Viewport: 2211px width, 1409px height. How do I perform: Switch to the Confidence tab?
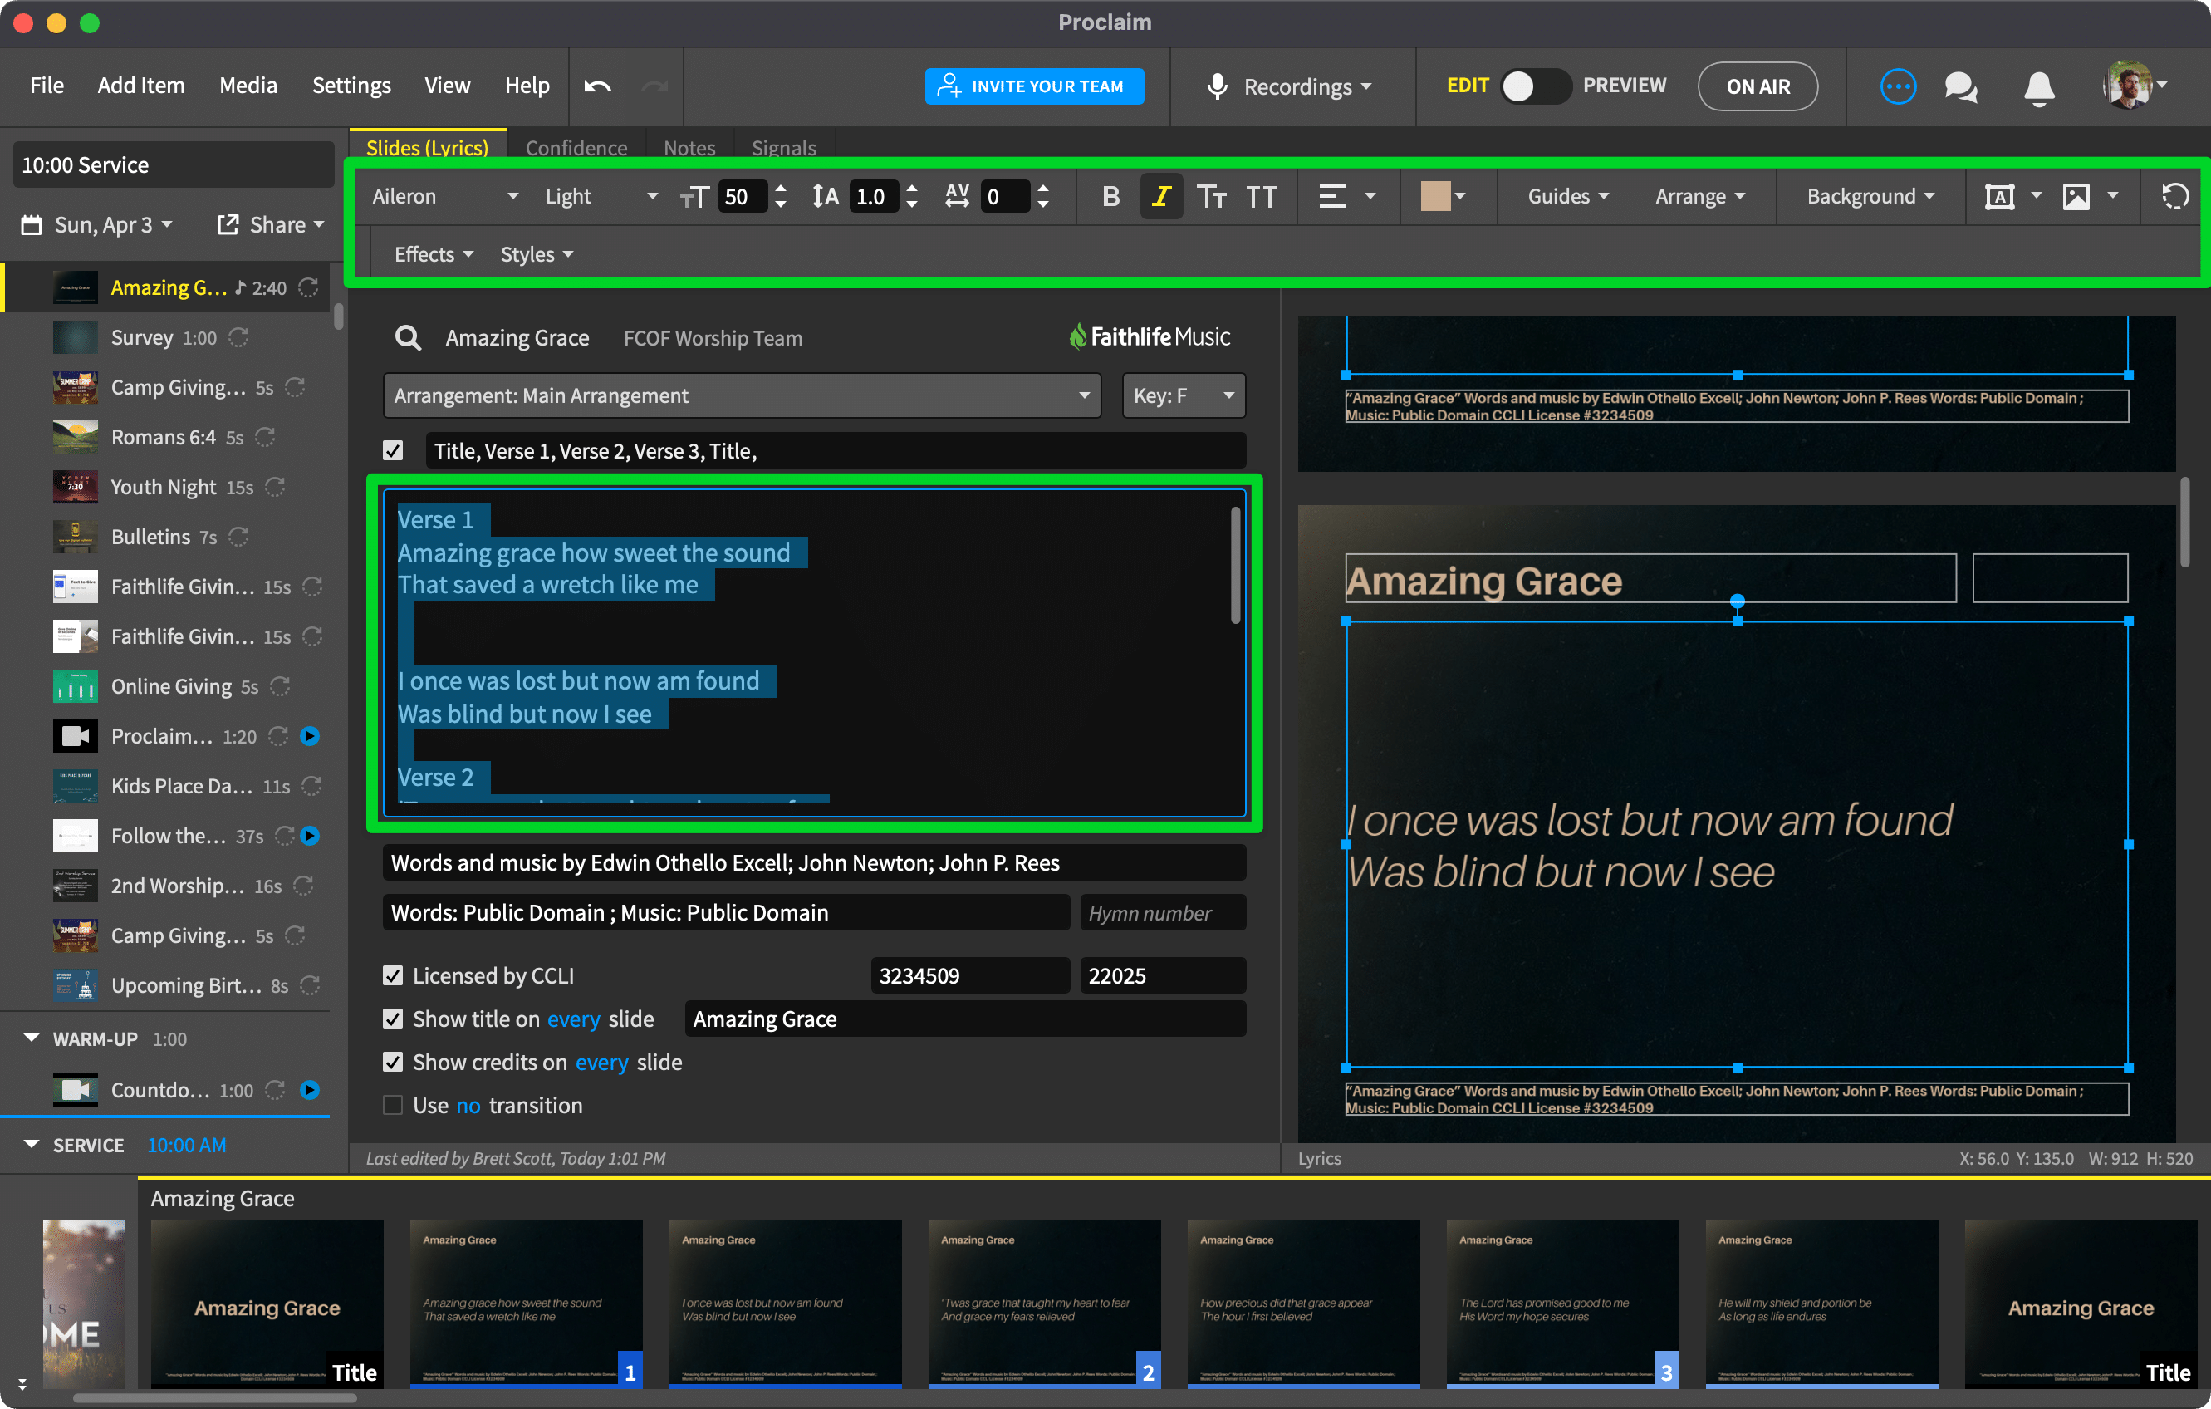576,147
